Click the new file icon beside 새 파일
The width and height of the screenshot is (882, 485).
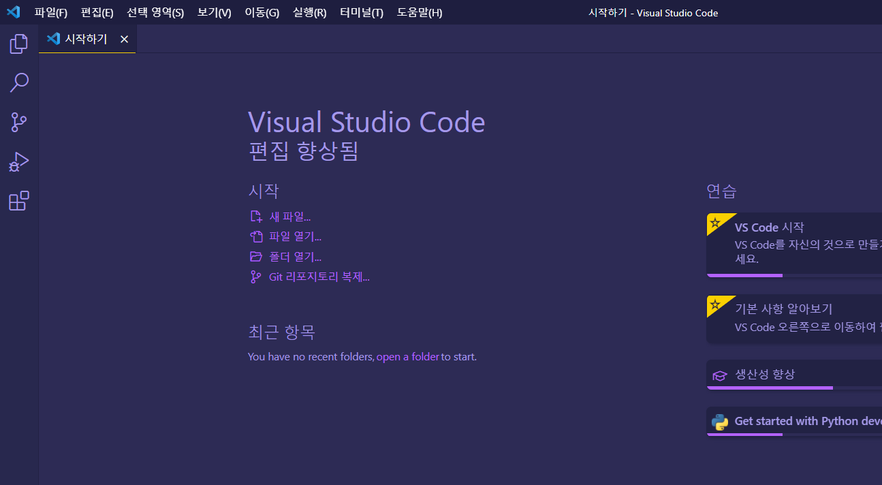click(x=256, y=217)
